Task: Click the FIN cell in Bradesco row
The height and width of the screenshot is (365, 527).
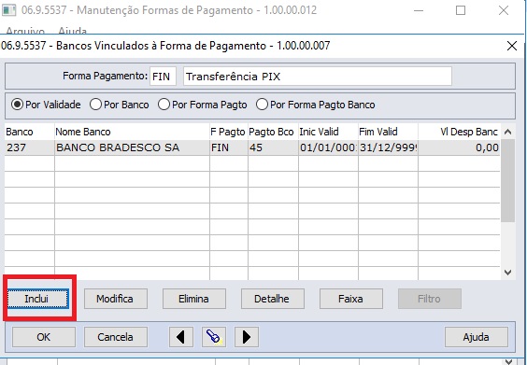Action: click(x=229, y=147)
